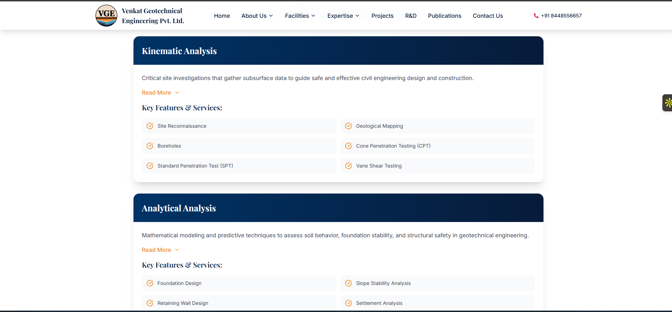Select the Site Reconnaissance text
Screen dimensions: 672x312
coord(182,126)
